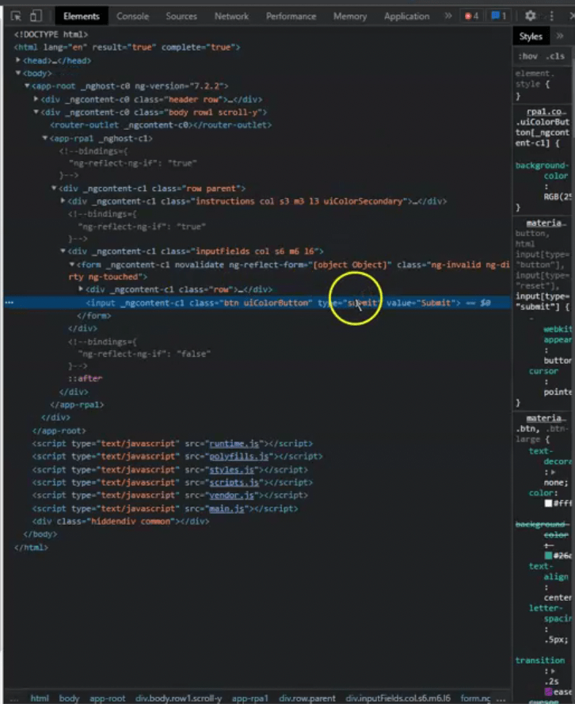Click the ellipsis beside the selected input line
The image size is (575, 704).
[x=10, y=303]
